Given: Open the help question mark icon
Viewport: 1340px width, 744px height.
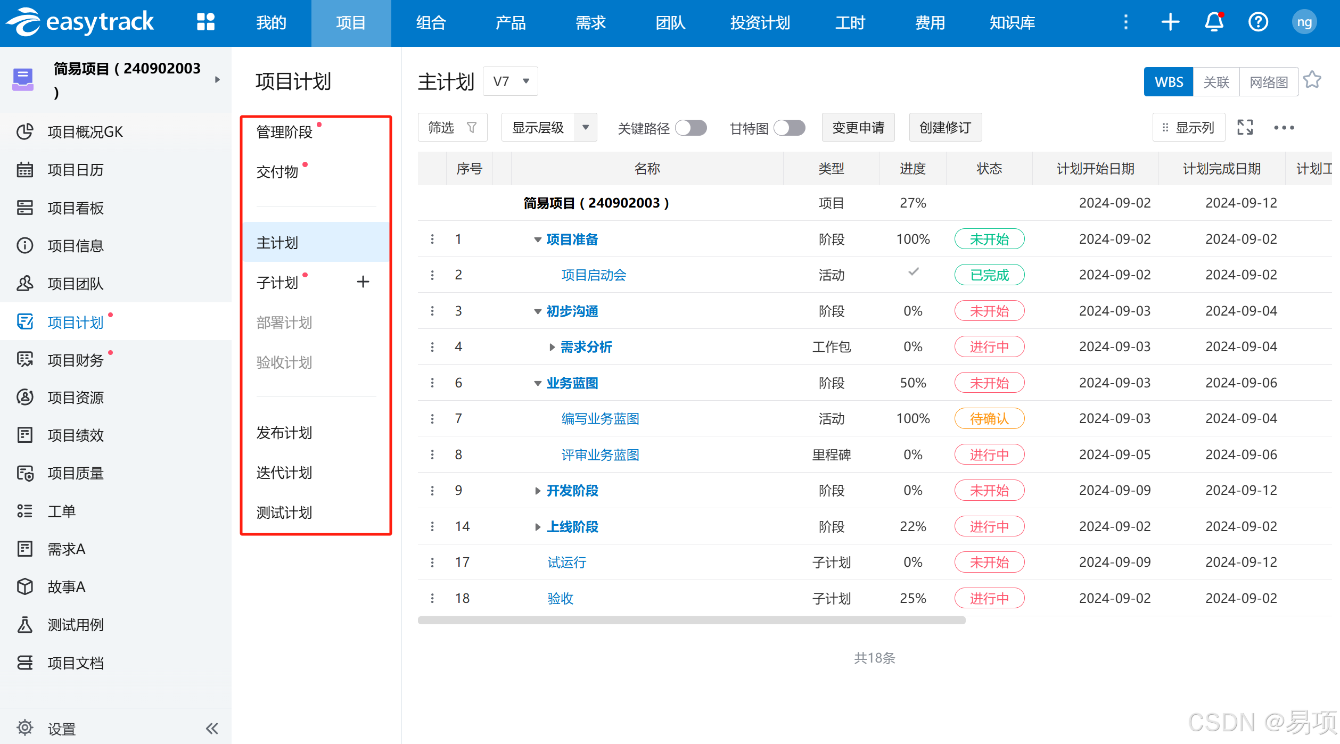Looking at the screenshot, I should point(1258,22).
